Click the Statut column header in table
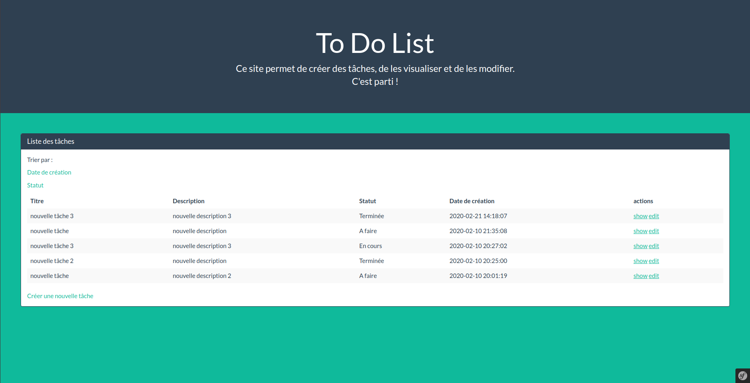Screen dimensions: 750x383 pyautogui.click(x=367, y=201)
